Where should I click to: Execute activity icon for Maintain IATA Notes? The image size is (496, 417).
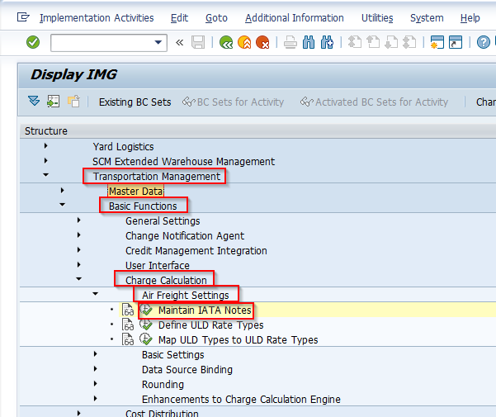[x=146, y=310]
